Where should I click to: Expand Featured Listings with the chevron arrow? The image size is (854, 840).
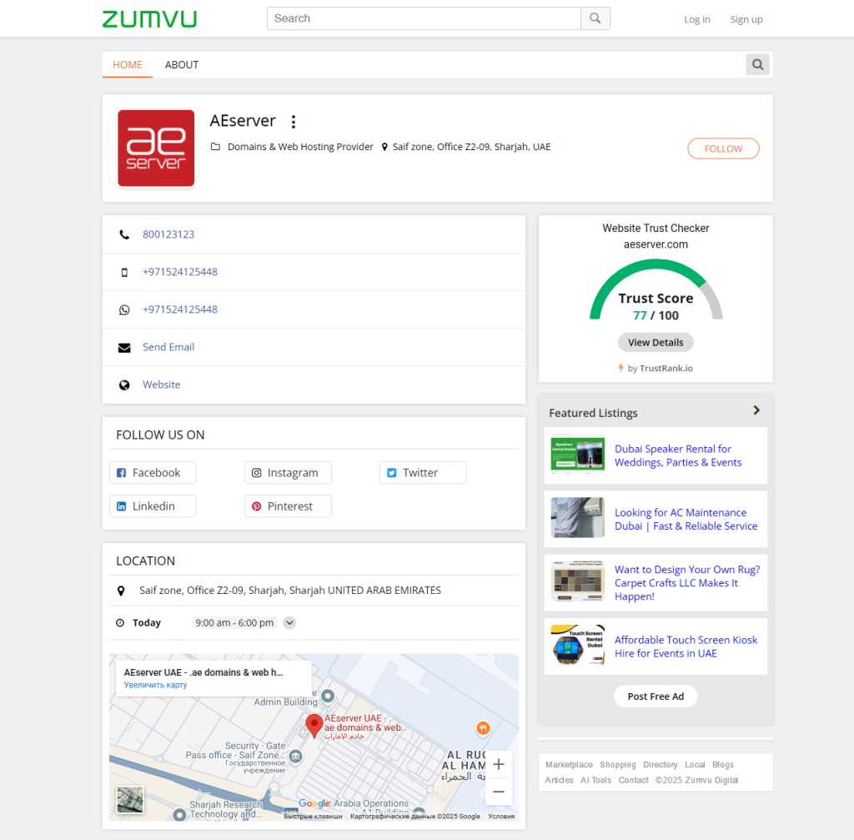coord(756,410)
